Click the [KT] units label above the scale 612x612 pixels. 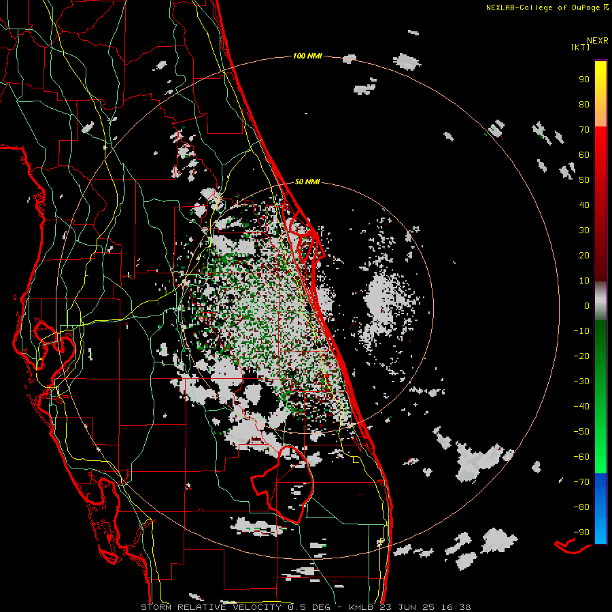tap(580, 47)
